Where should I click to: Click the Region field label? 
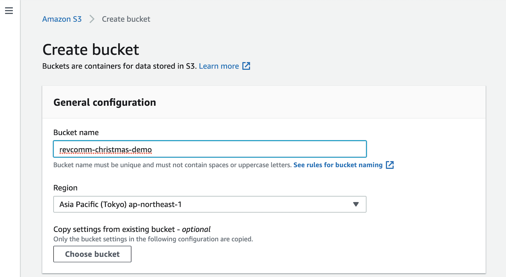[x=65, y=188]
